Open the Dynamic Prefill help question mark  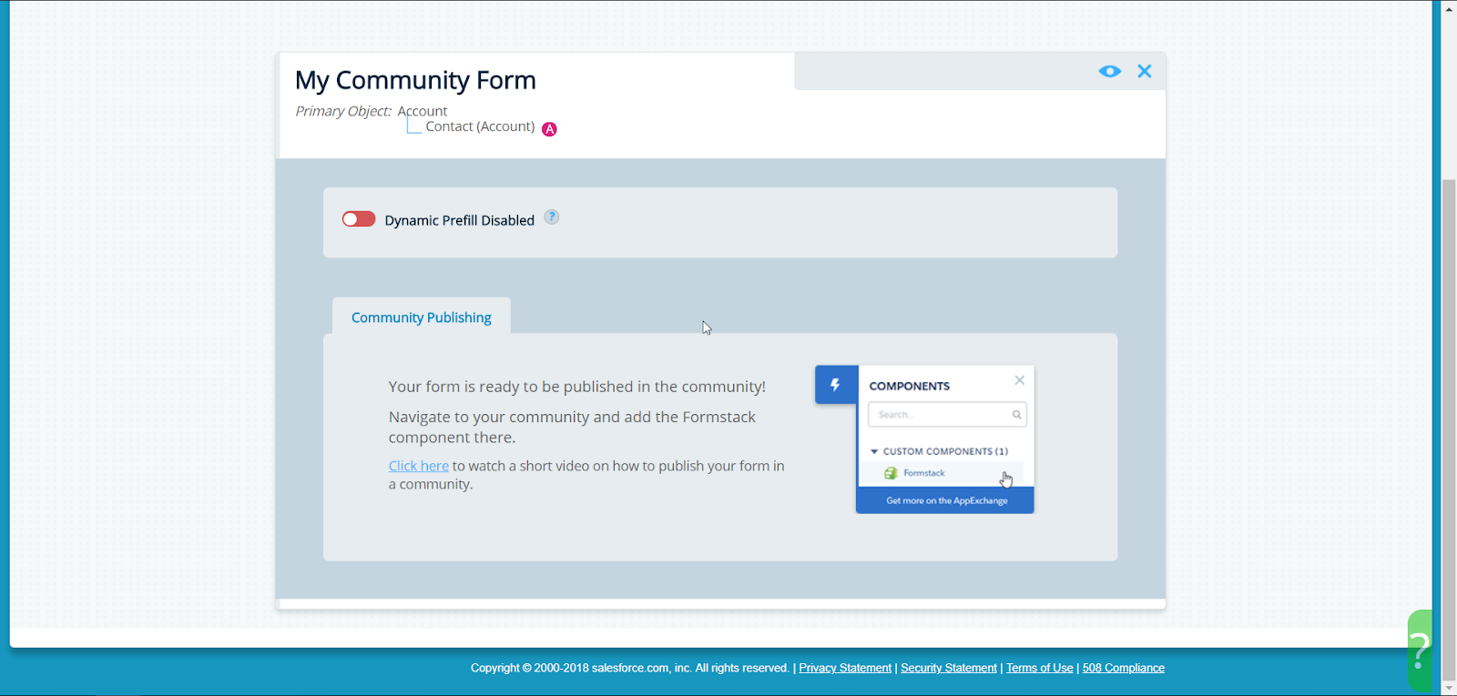(552, 217)
